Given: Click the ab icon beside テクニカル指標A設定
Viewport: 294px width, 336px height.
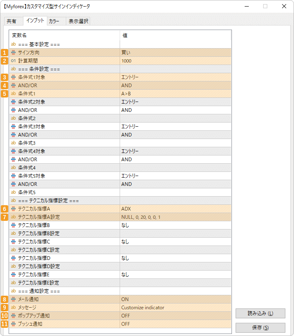Looking at the screenshot, I should [x=14, y=217].
